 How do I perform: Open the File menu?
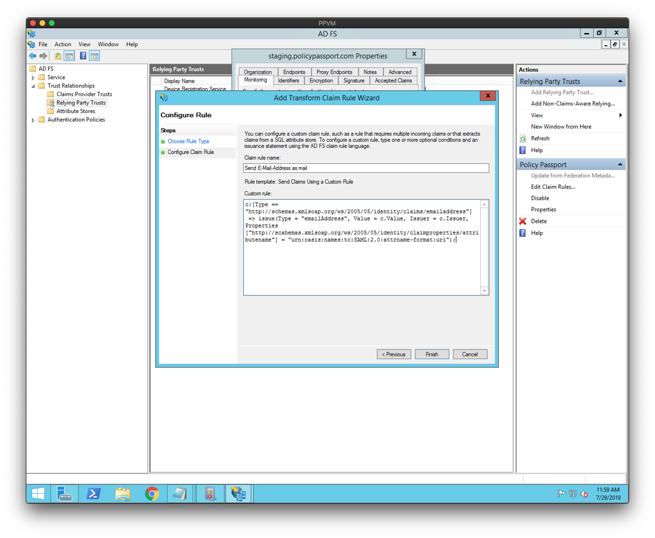pos(43,44)
